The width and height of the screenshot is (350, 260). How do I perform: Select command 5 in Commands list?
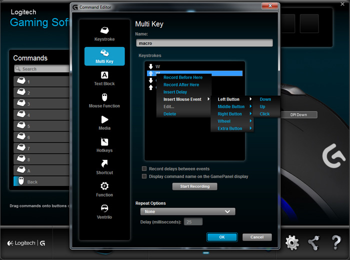pyautogui.click(x=41, y=126)
